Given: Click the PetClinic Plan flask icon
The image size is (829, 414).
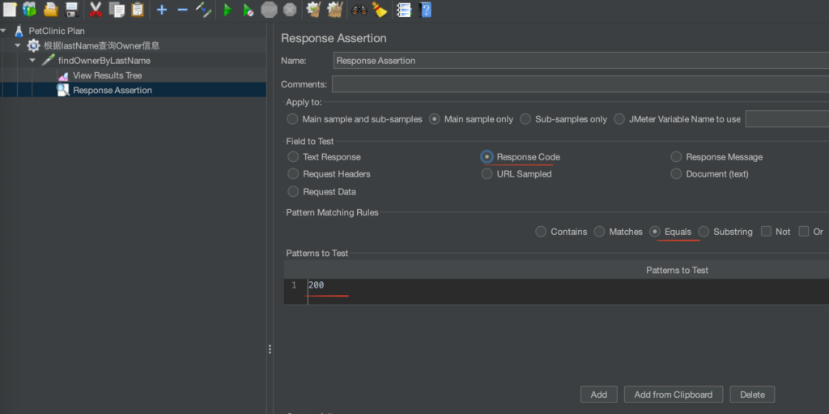Looking at the screenshot, I should click(19, 31).
